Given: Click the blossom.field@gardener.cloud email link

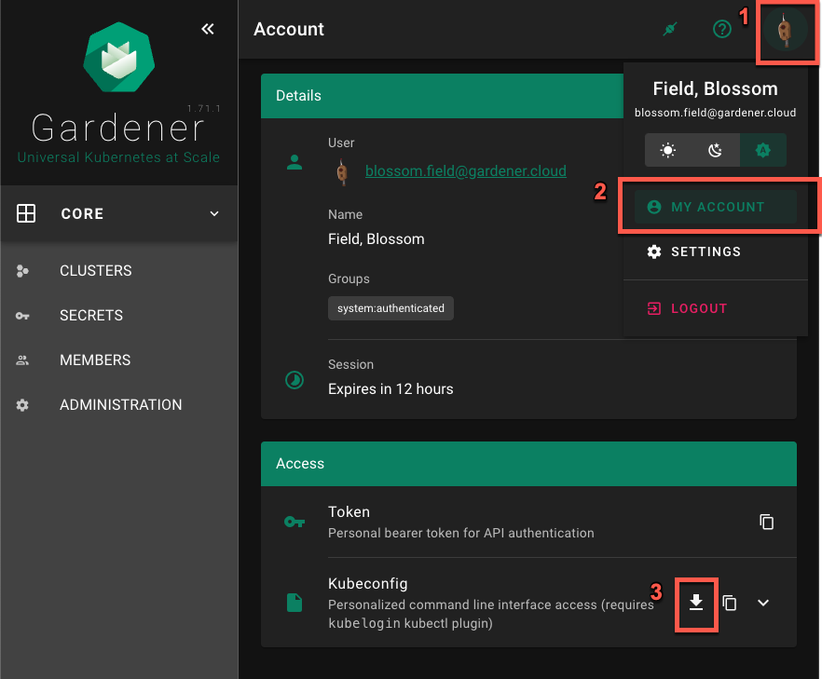Looking at the screenshot, I should [465, 171].
